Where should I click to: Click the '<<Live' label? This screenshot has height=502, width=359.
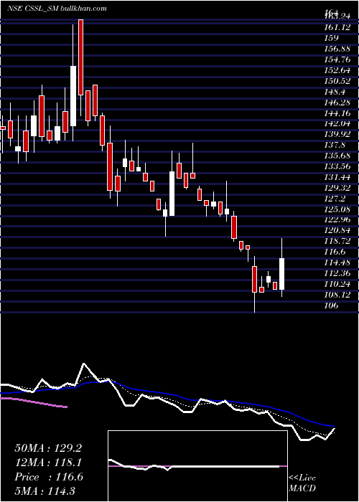tap(302, 478)
